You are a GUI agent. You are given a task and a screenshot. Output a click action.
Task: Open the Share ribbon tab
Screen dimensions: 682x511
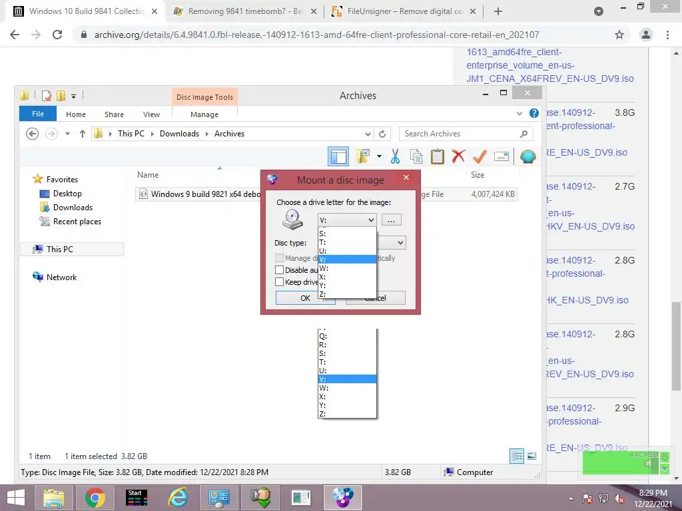coord(114,114)
